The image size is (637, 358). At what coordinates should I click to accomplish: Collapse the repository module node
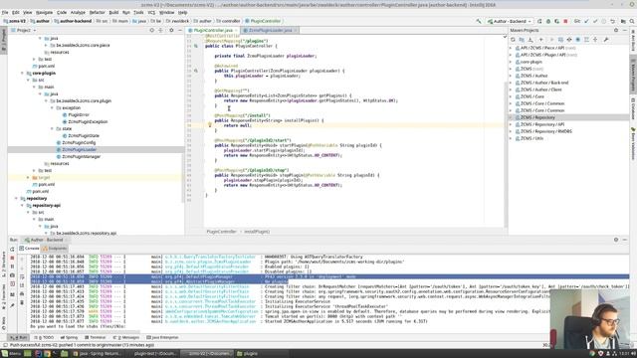tap(16, 199)
